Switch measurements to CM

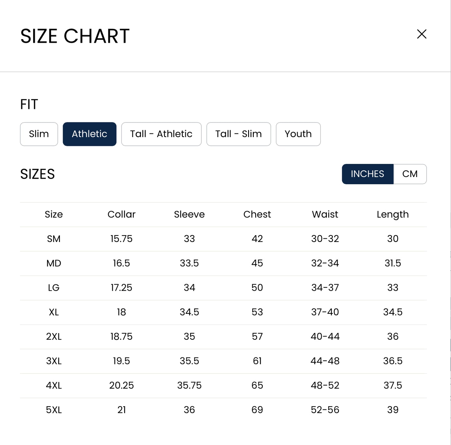pos(410,174)
